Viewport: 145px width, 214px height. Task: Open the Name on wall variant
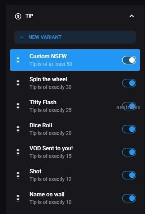tap(75, 198)
